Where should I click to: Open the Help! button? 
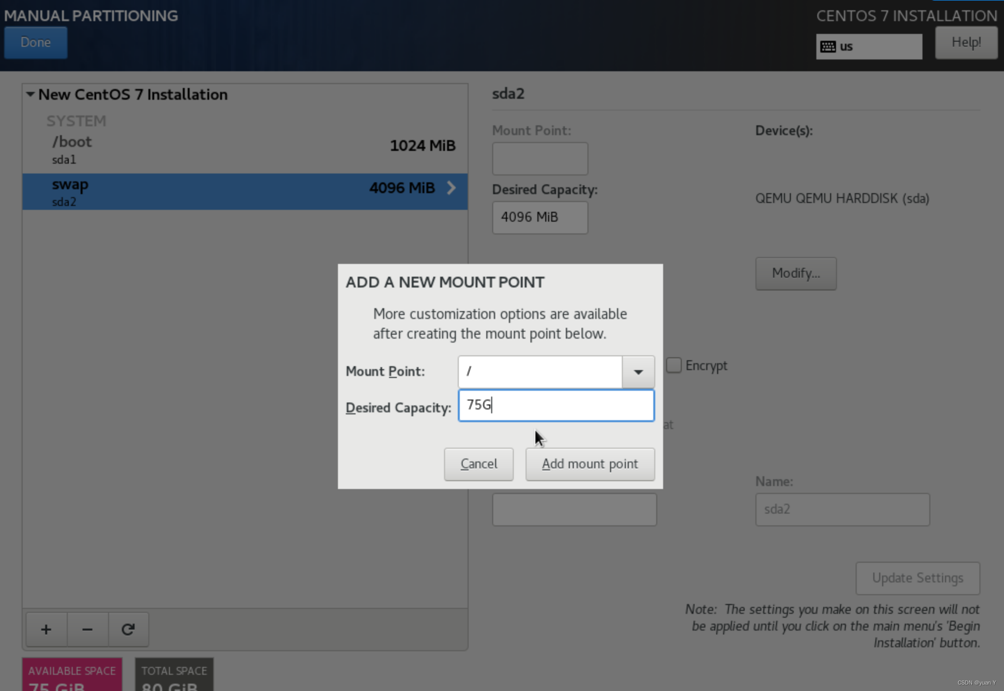(x=966, y=43)
